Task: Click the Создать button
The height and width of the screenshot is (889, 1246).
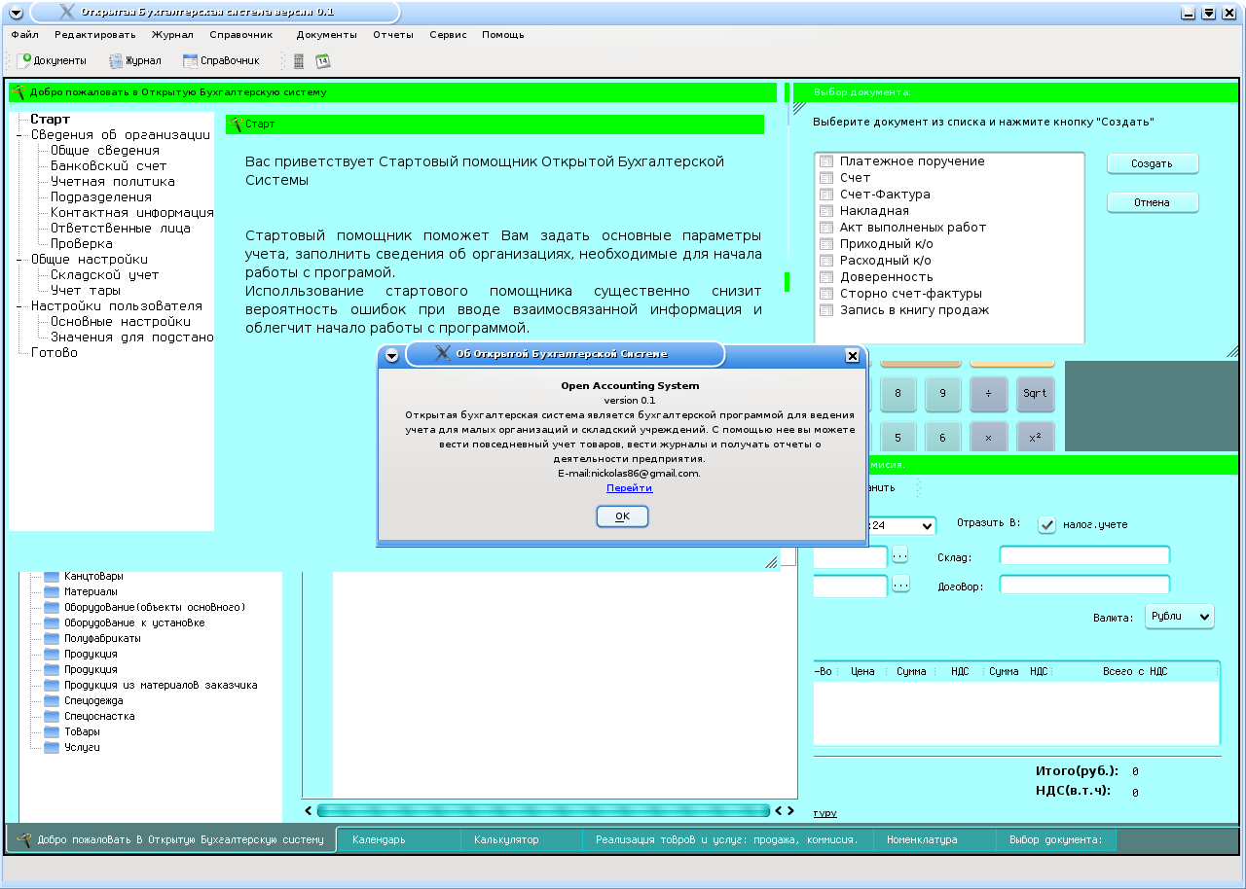Action: coord(1152,163)
